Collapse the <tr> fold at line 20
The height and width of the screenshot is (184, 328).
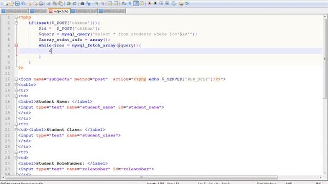click(16, 124)
